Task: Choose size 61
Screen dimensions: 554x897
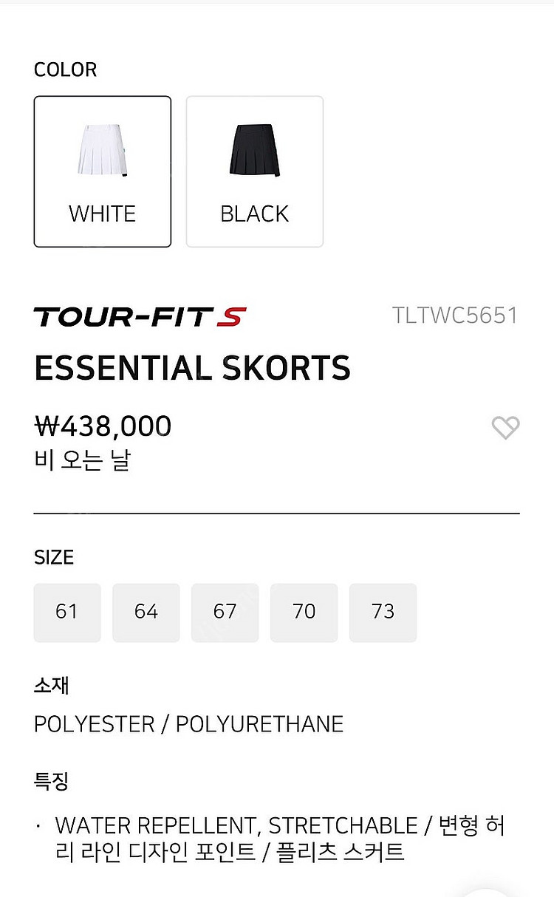Action: point(67,613)
